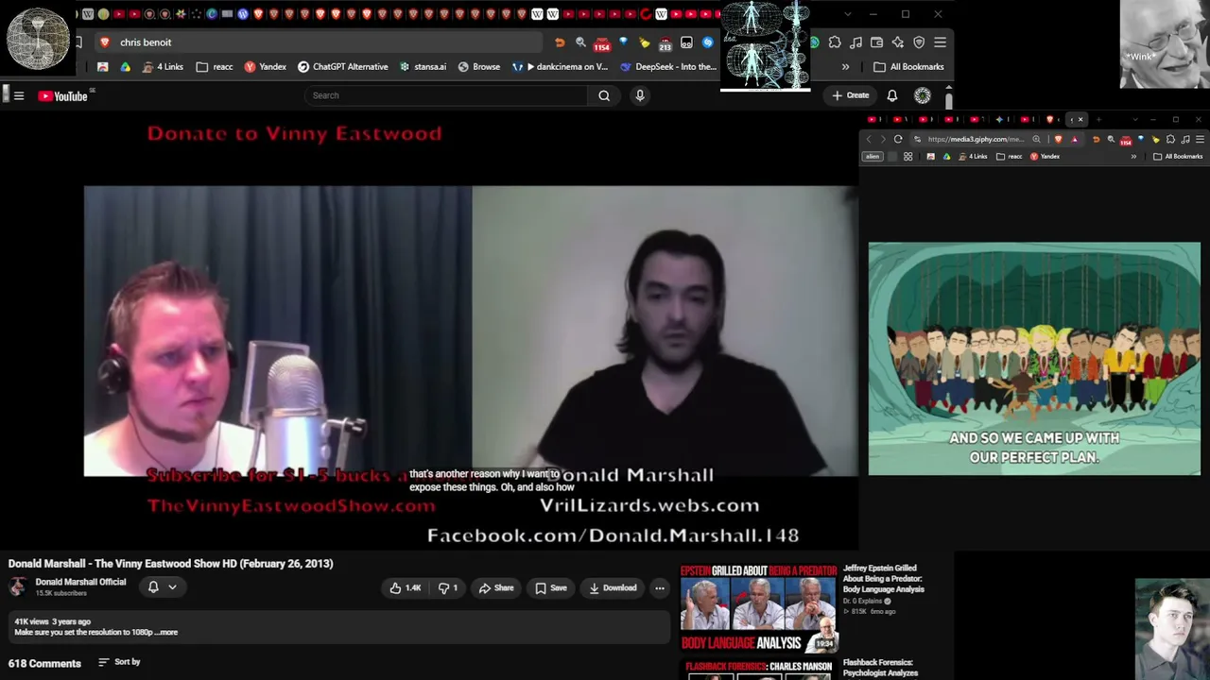Open the All Bookmarks folder in main browser

(908, 67)
